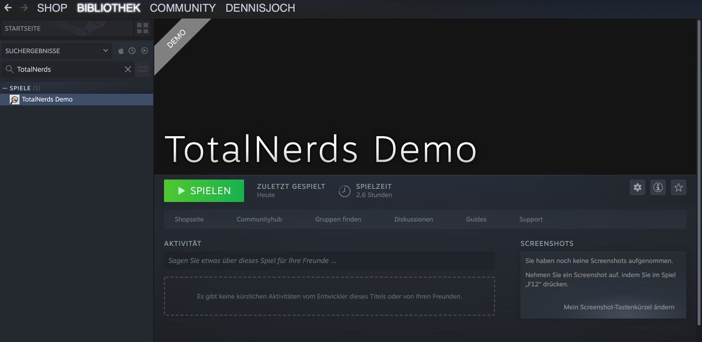702x342 pixels.
Task: Open the DENNISJOCH profile menu
Action: tap(260, 8)
